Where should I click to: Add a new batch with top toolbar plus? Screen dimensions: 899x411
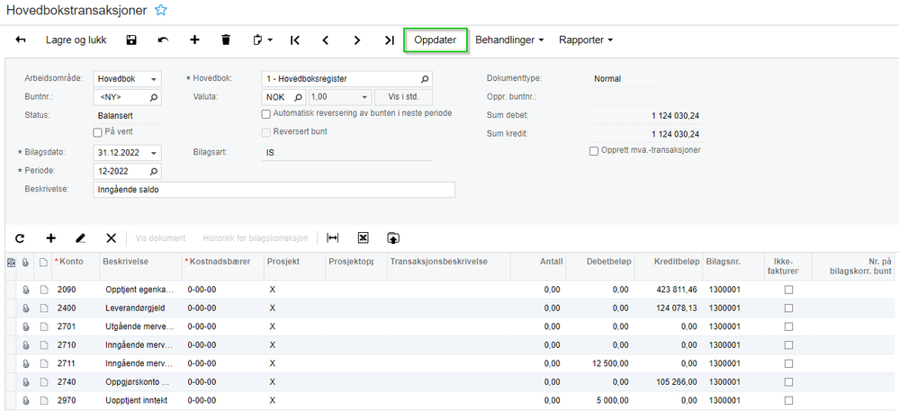194,40
